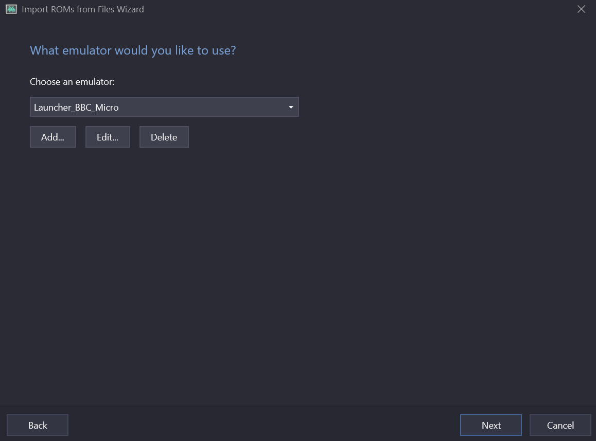
Task: Click the 'Import ROMs from Files Wizard' title
Action: coord(83,9)
